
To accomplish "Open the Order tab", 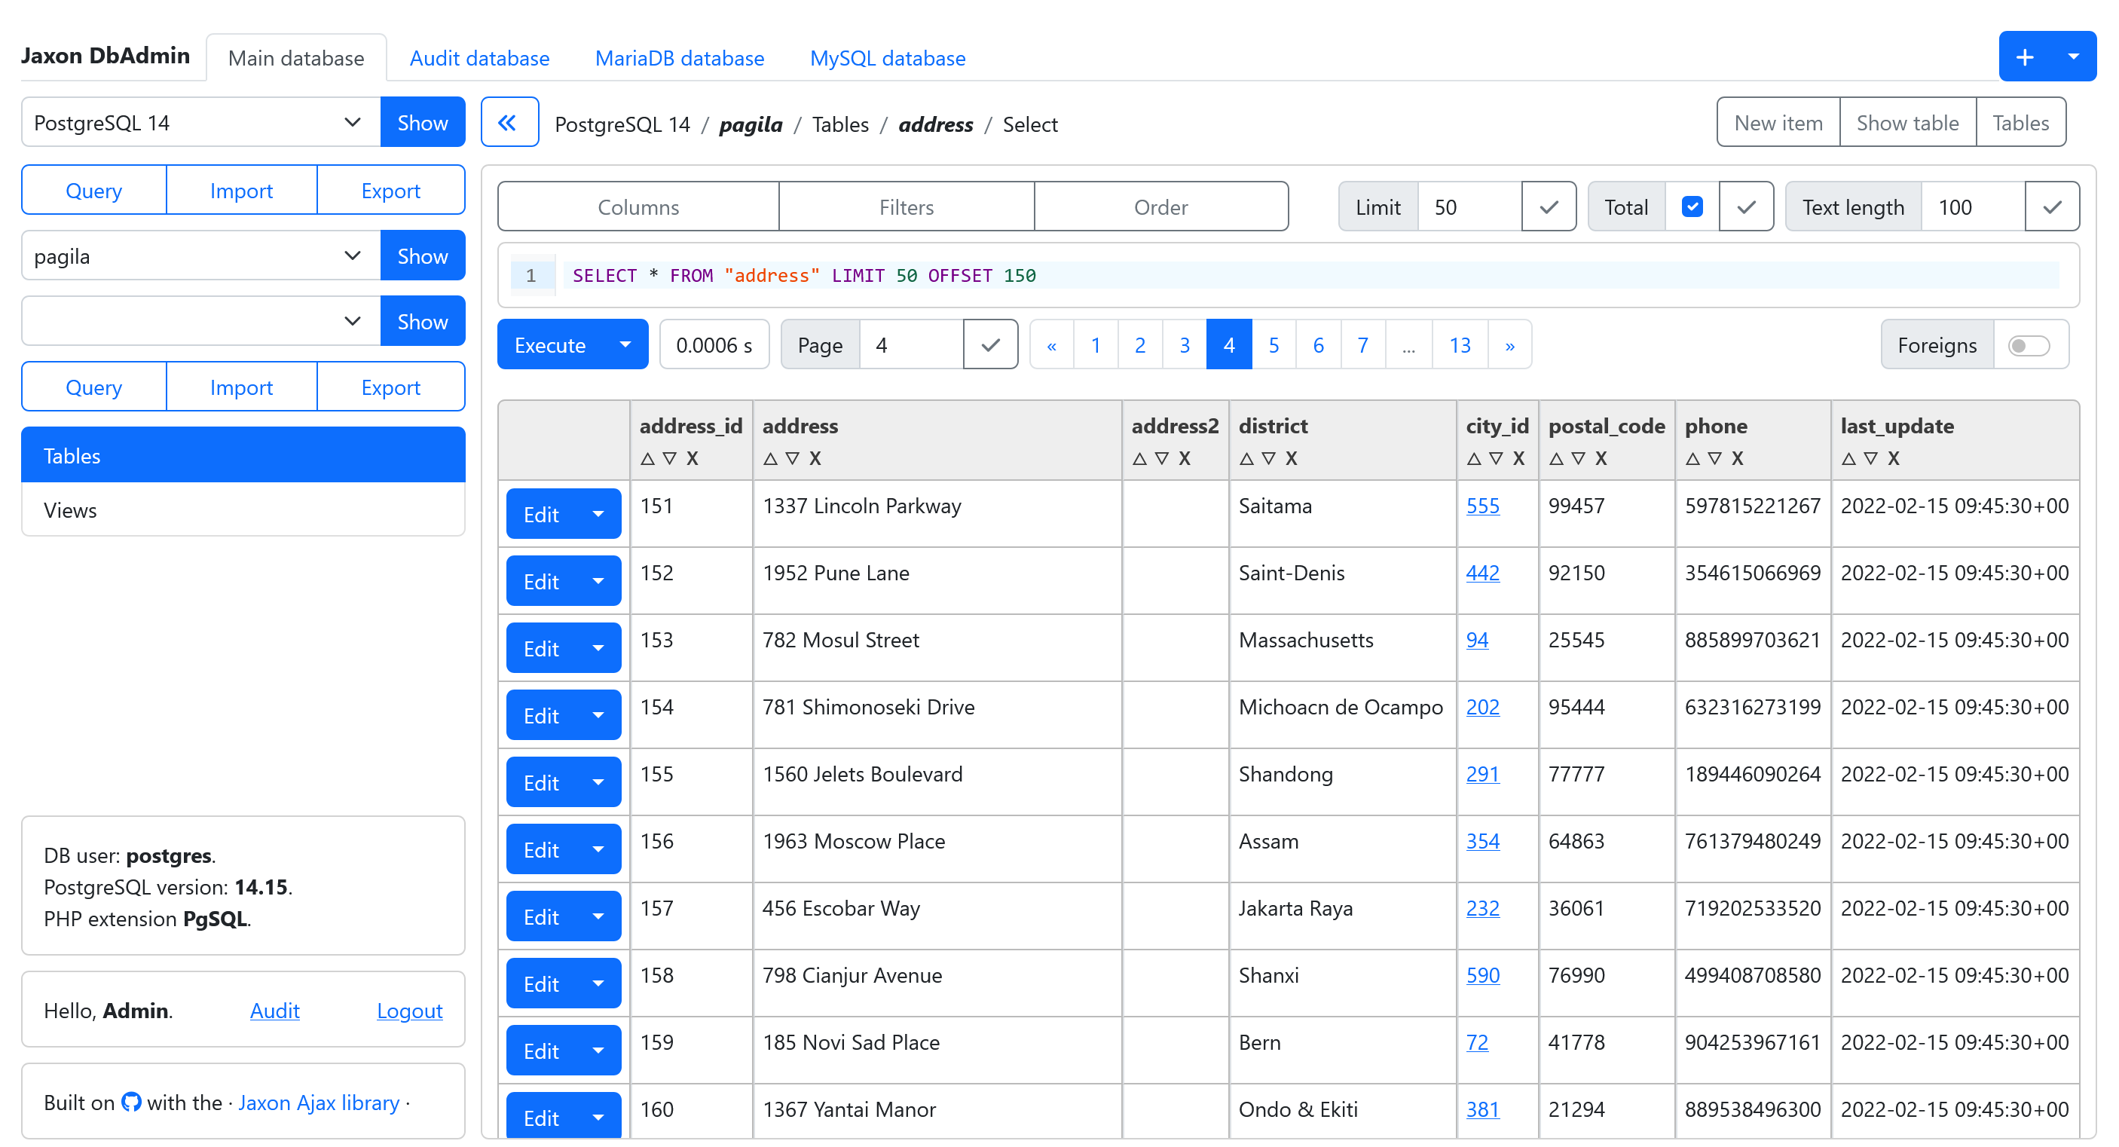I will 1160,206.
